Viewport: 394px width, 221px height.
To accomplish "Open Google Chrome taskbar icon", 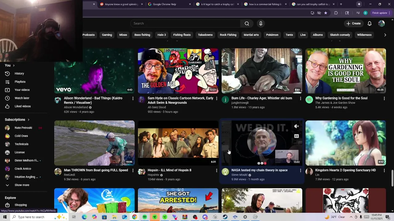I will point(135,217).
